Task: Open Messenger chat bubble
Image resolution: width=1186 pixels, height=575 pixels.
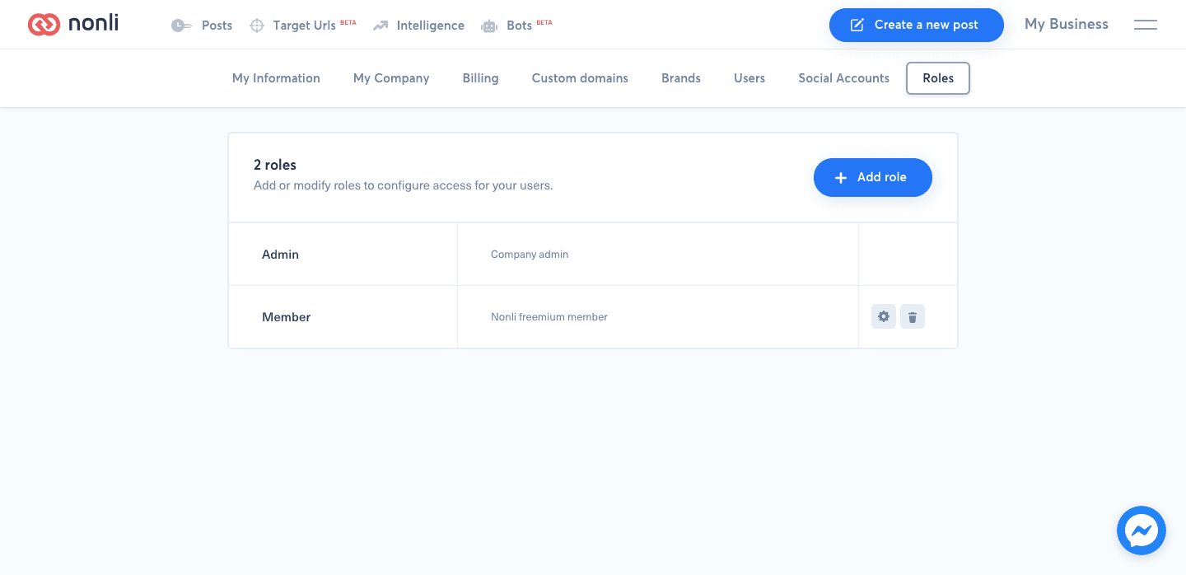Action: 1142,531
